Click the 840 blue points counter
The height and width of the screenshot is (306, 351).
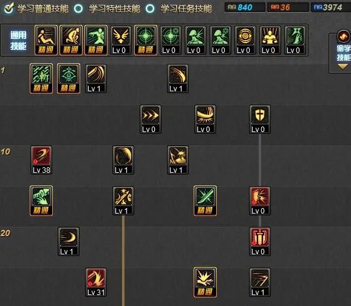click(245, 7)
